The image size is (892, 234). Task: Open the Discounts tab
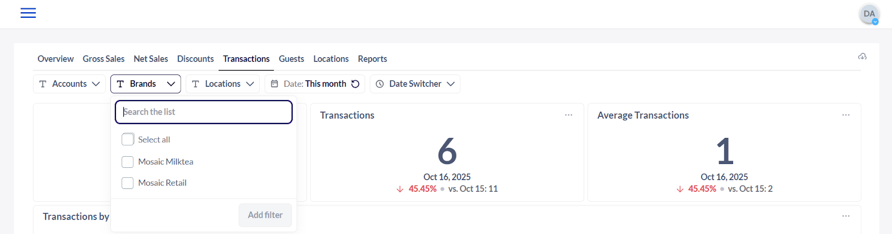pos(195,59)
